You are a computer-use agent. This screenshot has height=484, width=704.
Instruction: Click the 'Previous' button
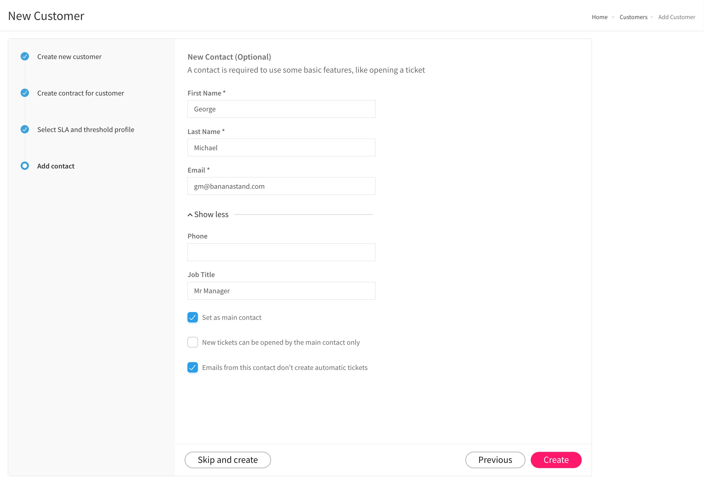coord(495,460)
